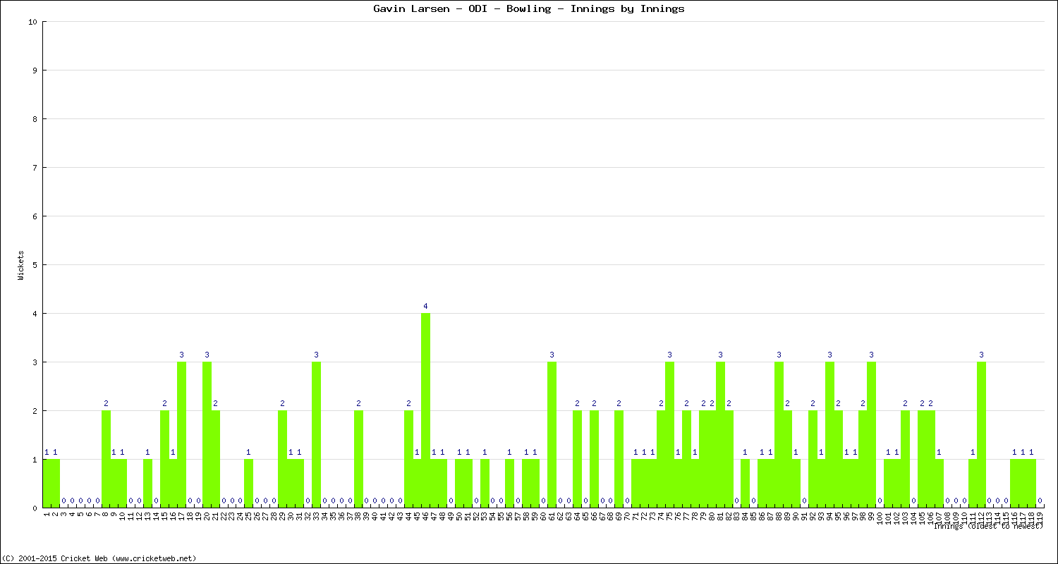Screen dimensions: 1058x564
Task: Click the y-axis tick label 5
Action: pos(35,265)
